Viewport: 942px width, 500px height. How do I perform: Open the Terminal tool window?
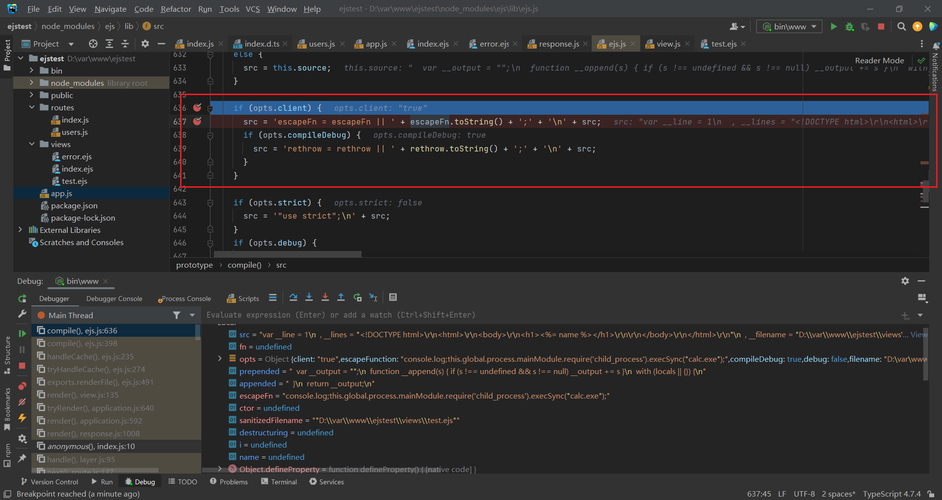tap(279, 482)
